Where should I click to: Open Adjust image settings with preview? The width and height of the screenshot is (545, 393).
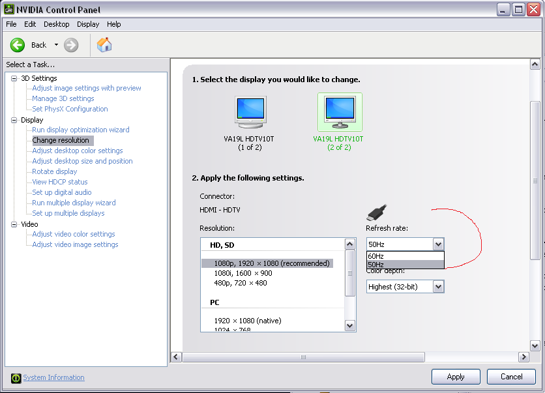[87, 88]
